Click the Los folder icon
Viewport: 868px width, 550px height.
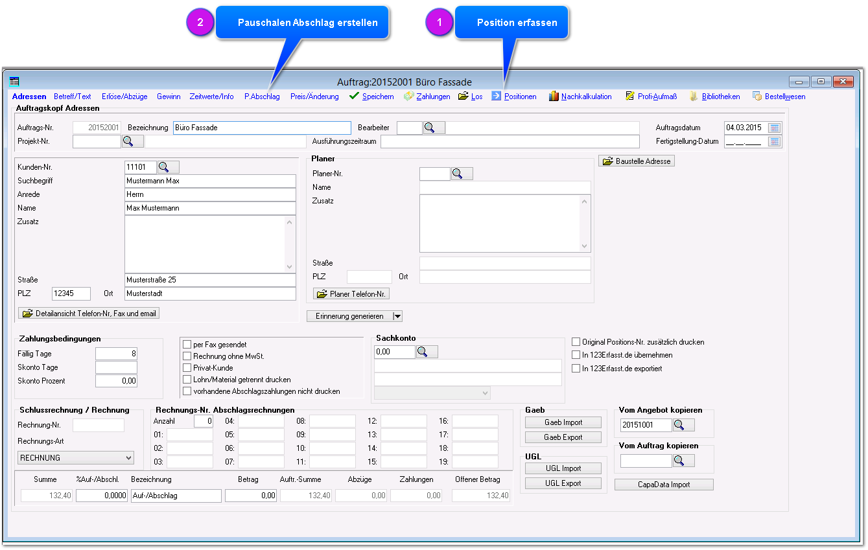tap(463, 96)
